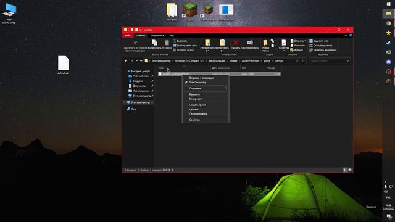Refresh the address bar location
Viewport: 395px width, 222px height.
click(x=303, y=61)
